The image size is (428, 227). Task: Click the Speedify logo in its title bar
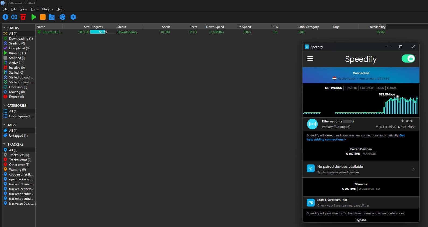click(307, 47)
